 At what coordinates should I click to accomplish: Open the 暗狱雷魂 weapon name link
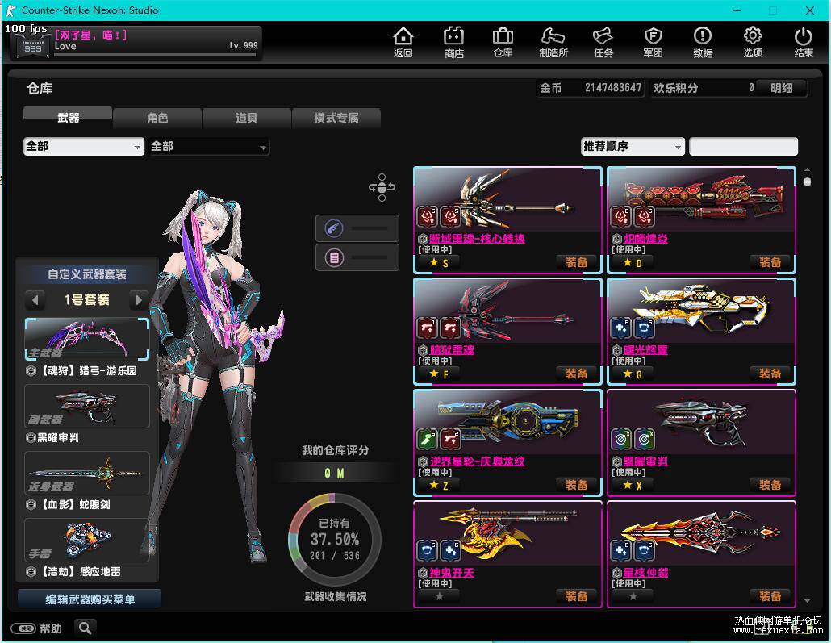point(452,350)
